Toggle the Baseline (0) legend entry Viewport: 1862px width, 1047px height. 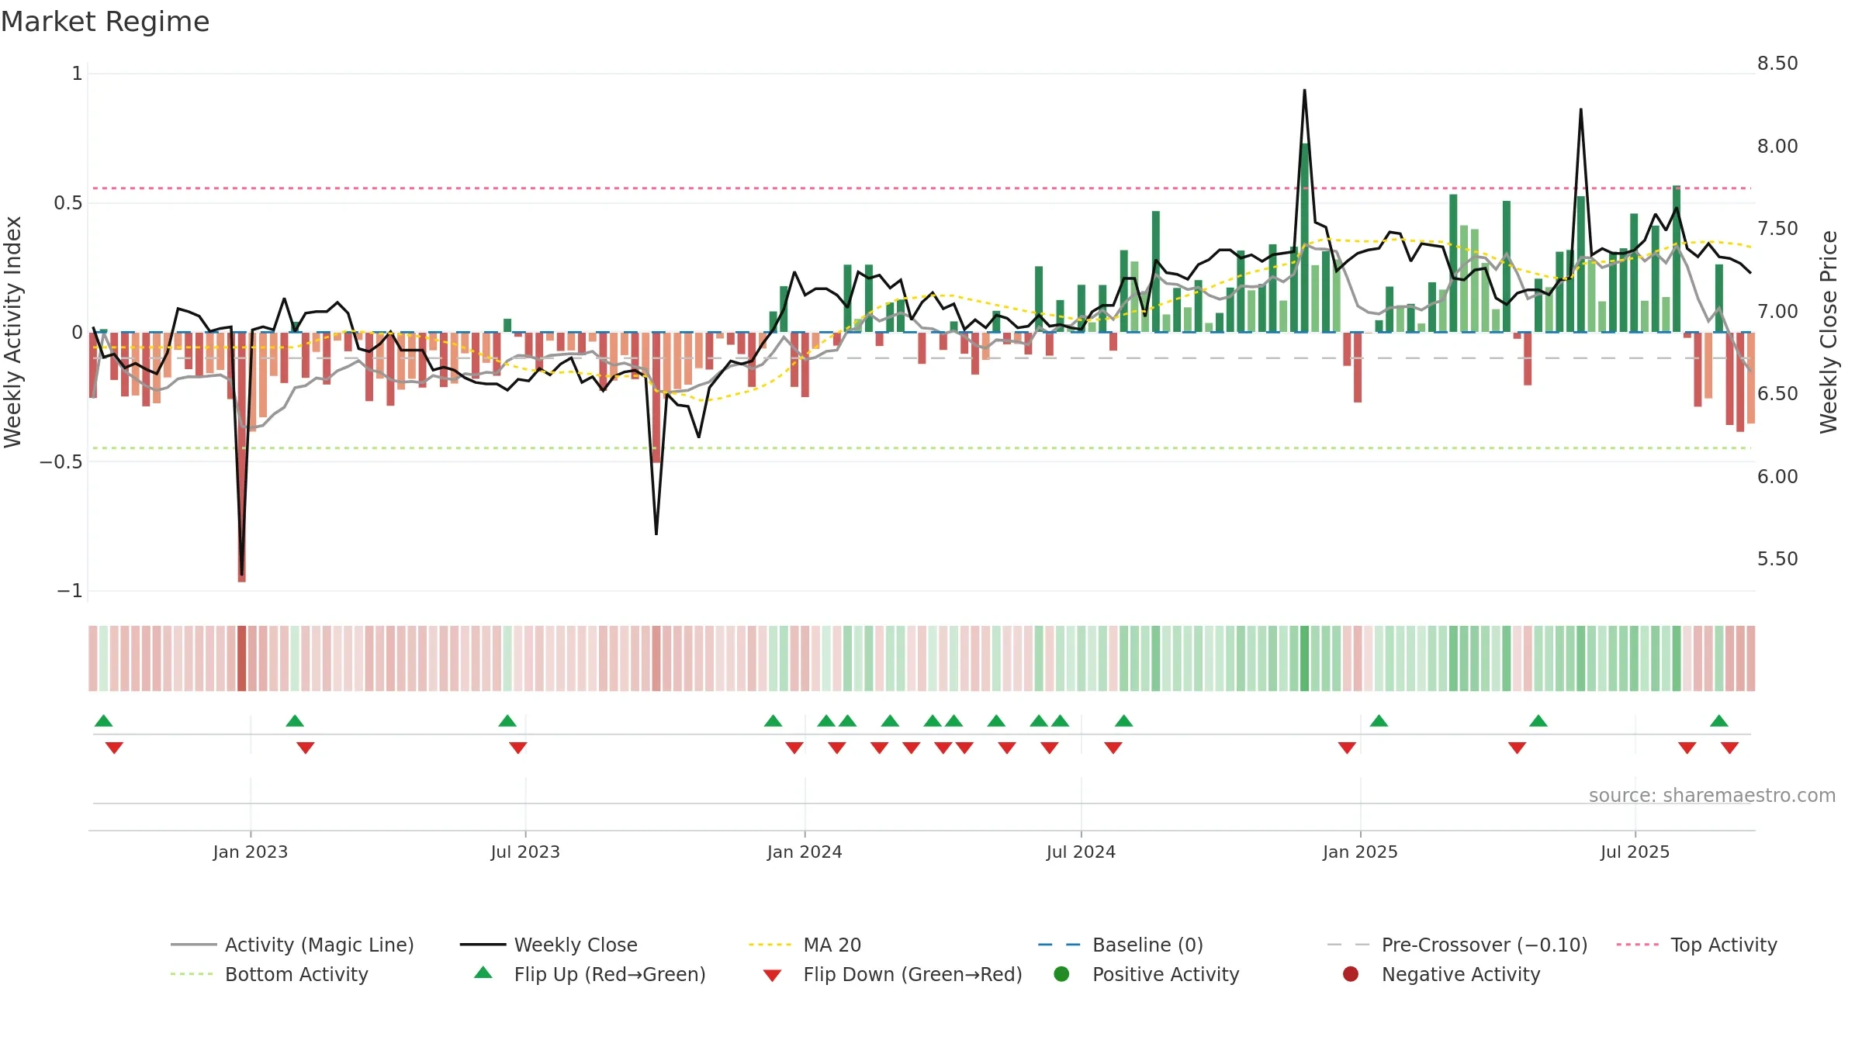pos(1120,945)
